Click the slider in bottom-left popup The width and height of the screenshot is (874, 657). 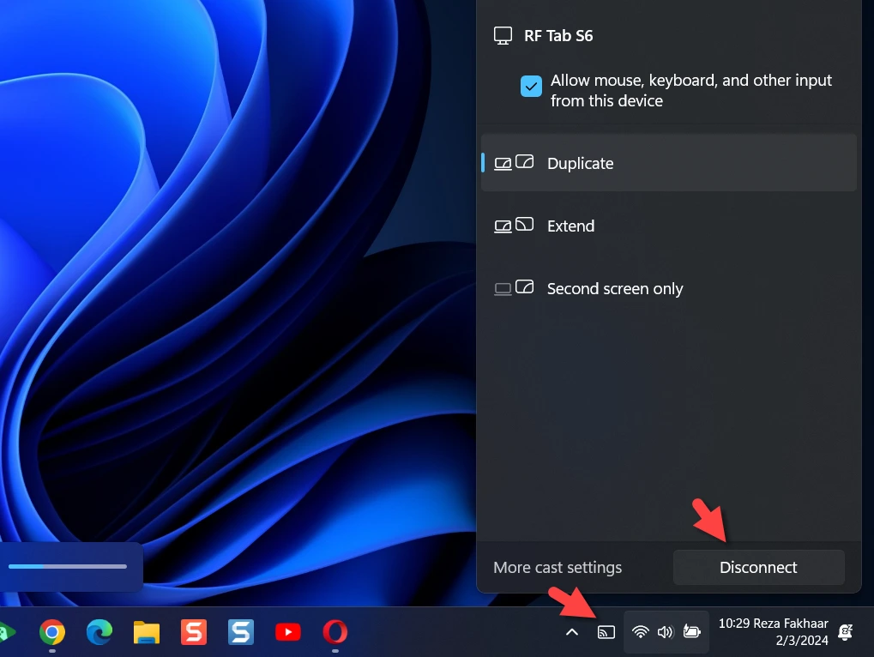click(68, 566)
